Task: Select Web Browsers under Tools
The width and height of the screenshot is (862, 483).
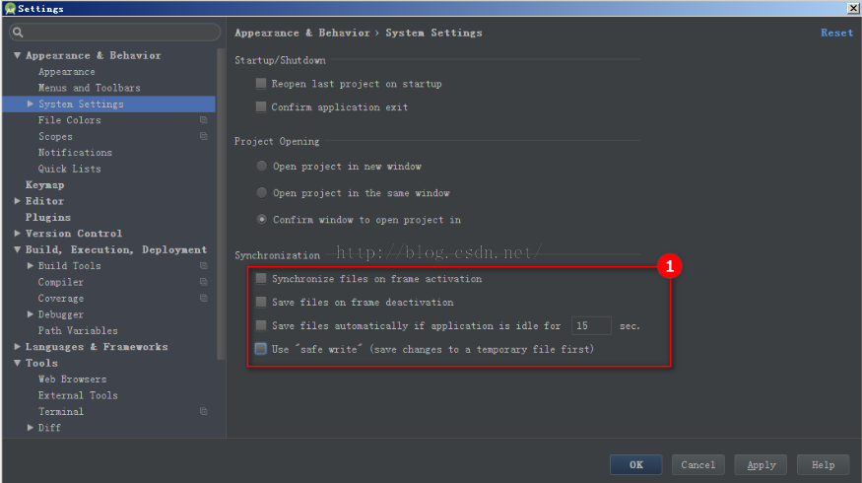Action: pos(72,379)
